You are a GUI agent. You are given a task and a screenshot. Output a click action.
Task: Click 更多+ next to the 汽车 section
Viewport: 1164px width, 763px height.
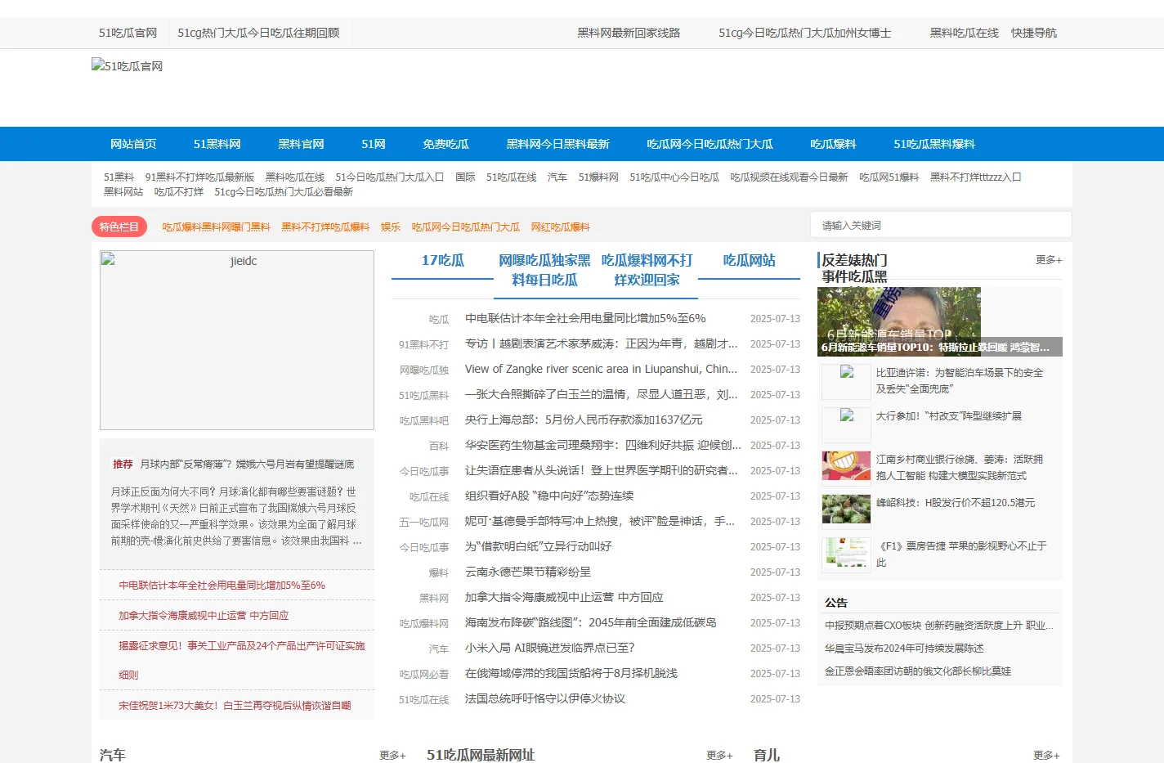pyautogui.click(x=392, y=756)
